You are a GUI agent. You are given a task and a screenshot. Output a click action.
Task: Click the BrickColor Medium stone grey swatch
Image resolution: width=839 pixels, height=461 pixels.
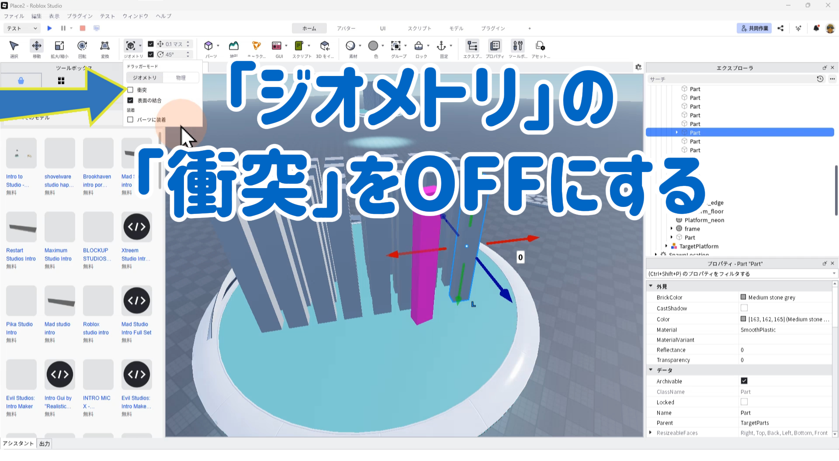point(743,297)
